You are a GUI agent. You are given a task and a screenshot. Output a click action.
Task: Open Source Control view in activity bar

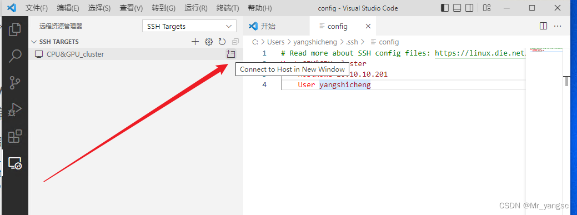15,82
